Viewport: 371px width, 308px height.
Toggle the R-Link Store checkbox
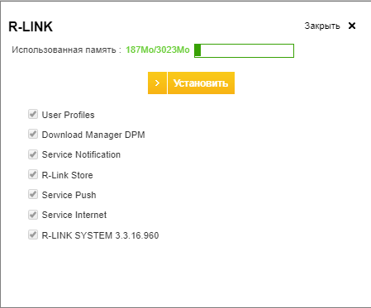tap(33, 174)
